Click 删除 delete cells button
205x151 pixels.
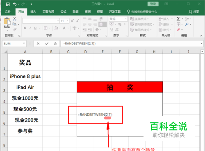[166, 25]
